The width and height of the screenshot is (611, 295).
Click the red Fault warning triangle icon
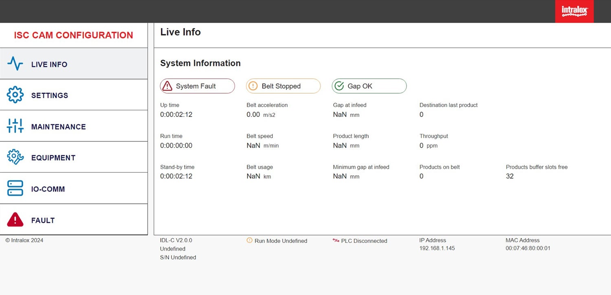tap(15, 220)
